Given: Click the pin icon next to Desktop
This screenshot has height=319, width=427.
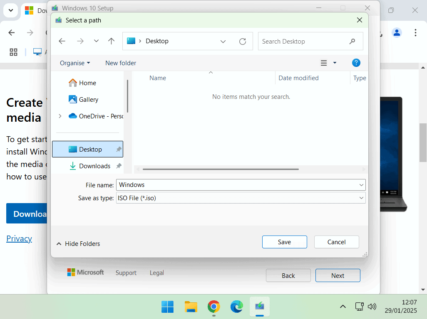Looking at the screenshot, I should [119, 149].
